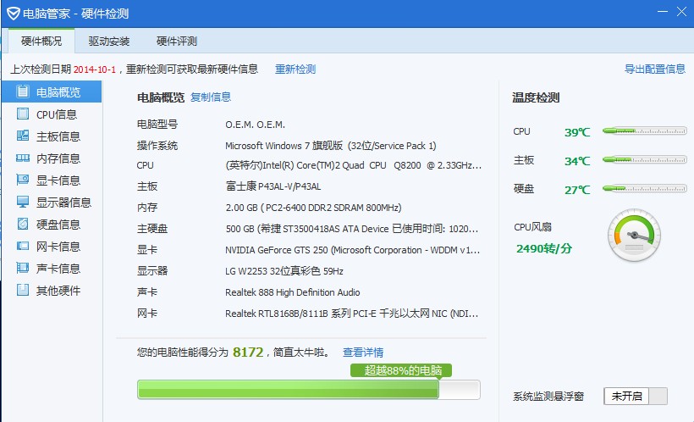Click the 富士康 P43AL-V/P43AL motherboard value
The height and width of the screenshot is (422, 694).
point(273,186)
